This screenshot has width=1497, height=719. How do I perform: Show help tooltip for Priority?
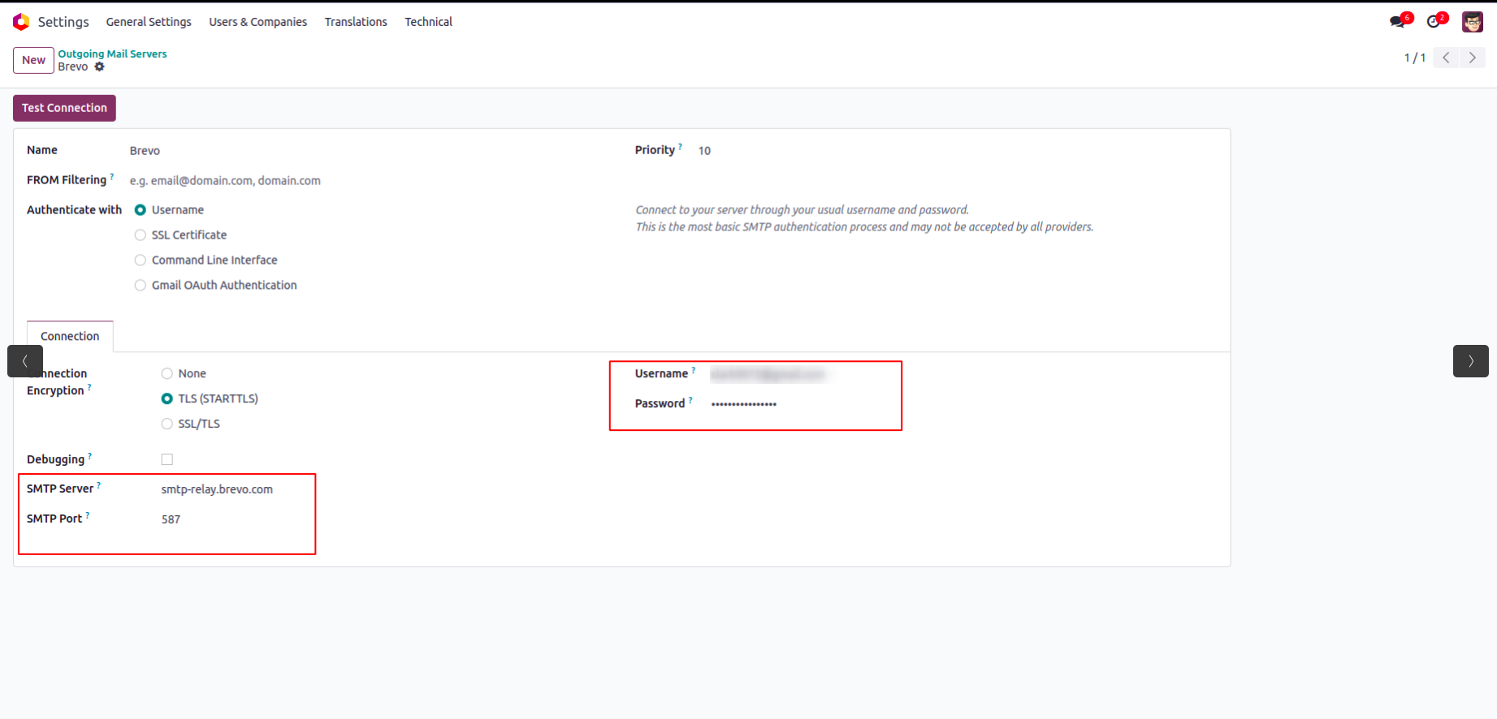click(x=681, y=146)
